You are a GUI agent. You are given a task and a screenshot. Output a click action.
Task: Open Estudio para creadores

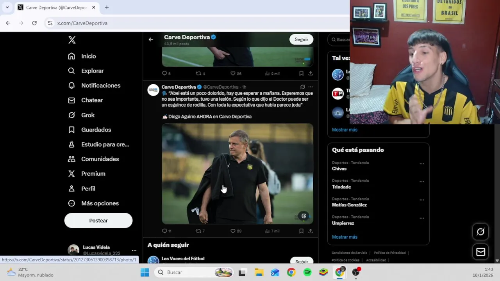pyautogui.click(x=98, y=144)
